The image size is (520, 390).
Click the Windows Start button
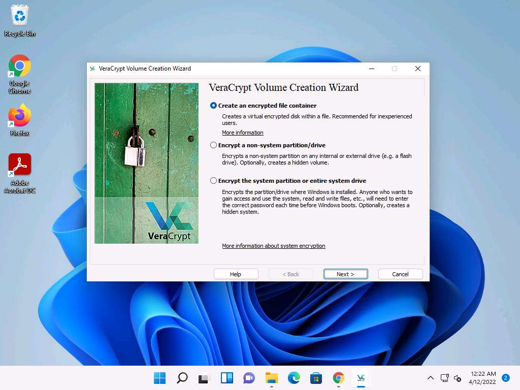(160, 378)
